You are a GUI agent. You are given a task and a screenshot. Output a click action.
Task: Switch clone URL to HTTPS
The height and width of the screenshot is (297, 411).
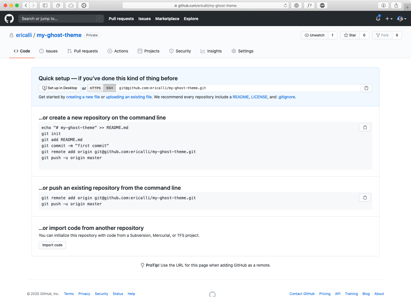[95, 88]
